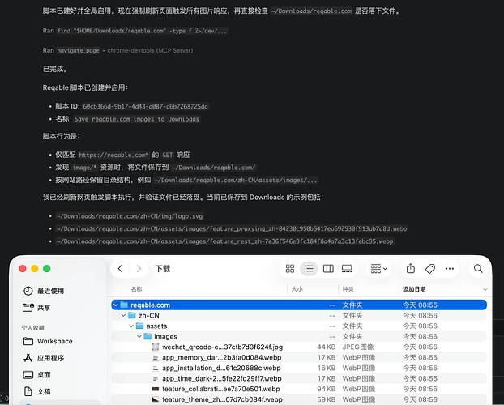
Task: Switch Finder to gallery view
Action: click(347, 268)
